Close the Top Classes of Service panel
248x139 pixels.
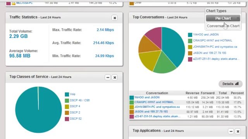(115, 77)
